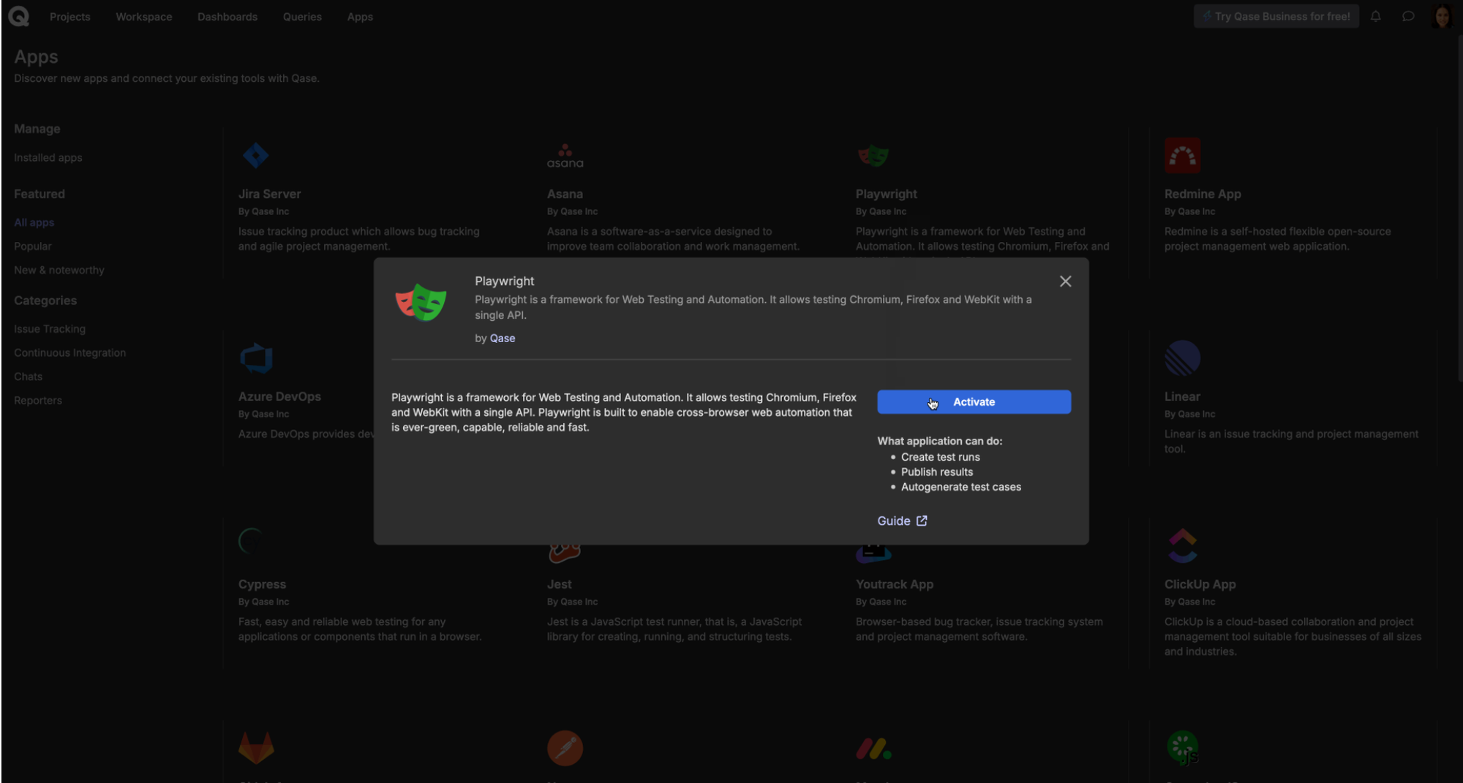This screenshot has height=783, width=1463.
Task: Open the Jira Server card title
Action: click(x=270, y=194)
